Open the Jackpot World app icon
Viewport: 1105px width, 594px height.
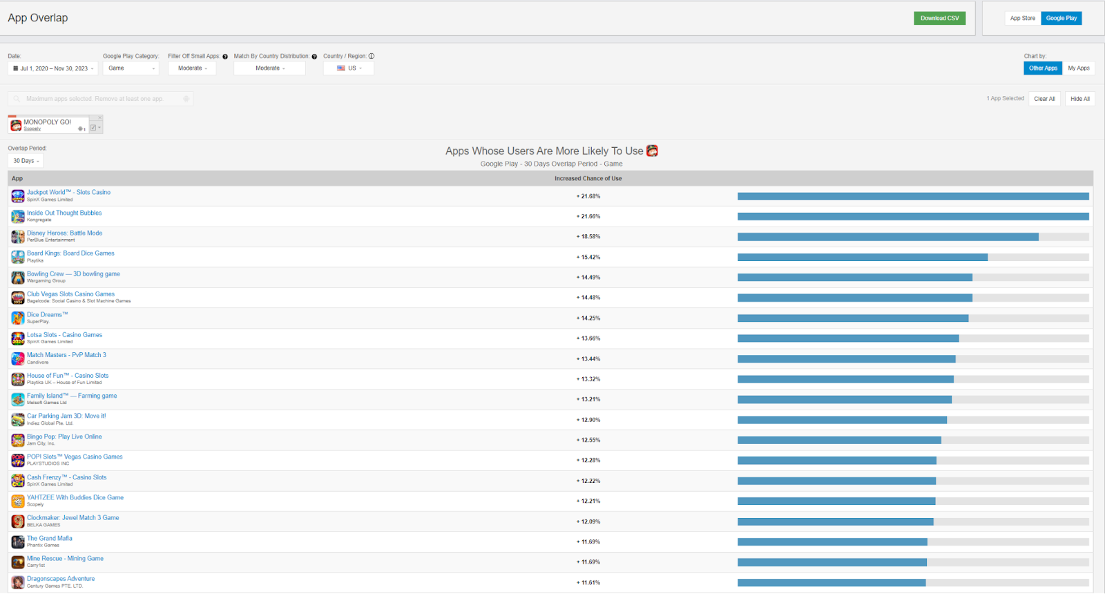point(18,196)
